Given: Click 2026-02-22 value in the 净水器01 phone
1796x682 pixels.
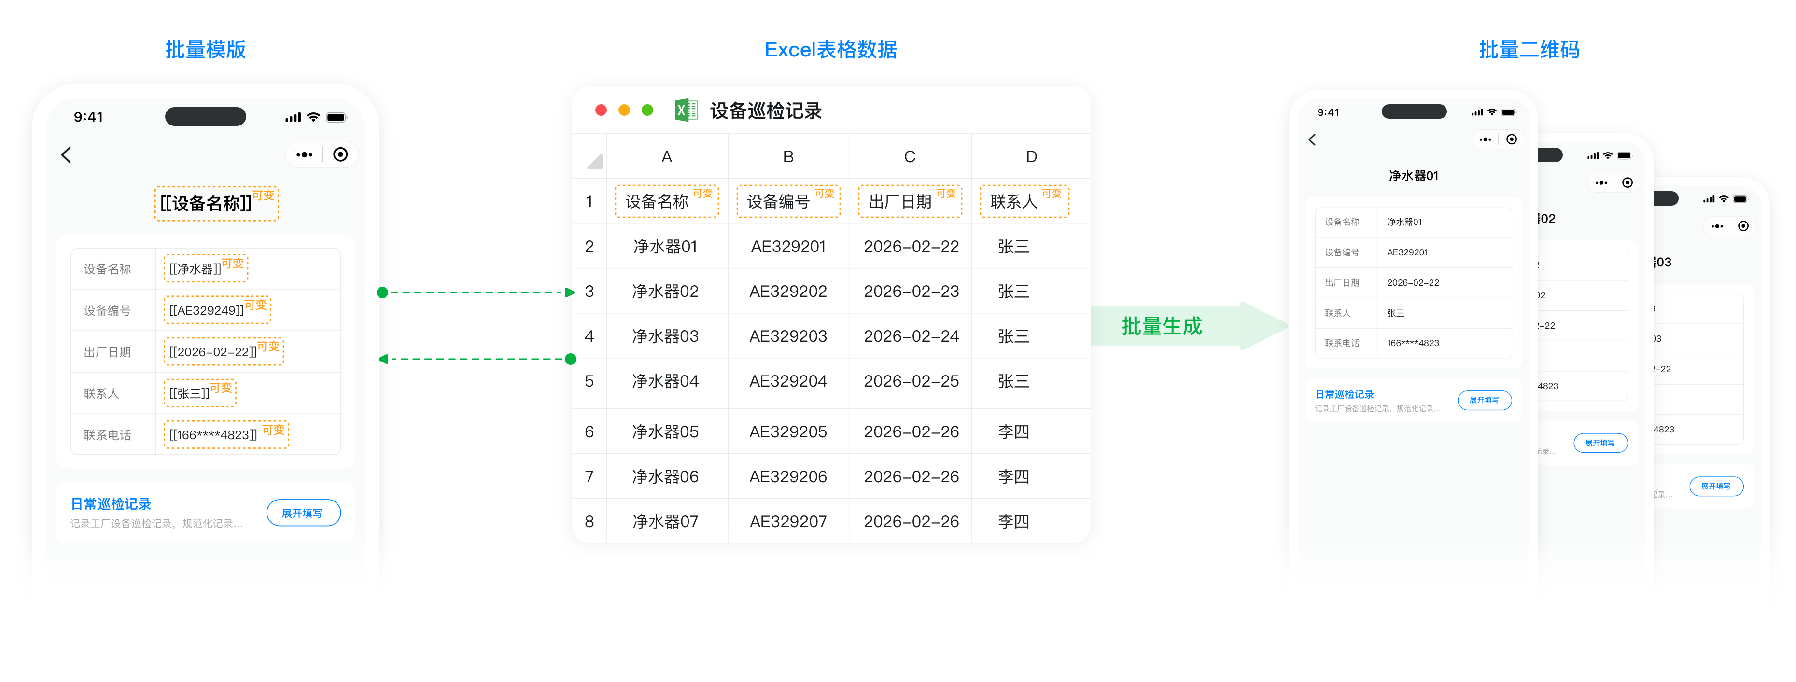Looking at the screenshot, I should coord(1413,282).
